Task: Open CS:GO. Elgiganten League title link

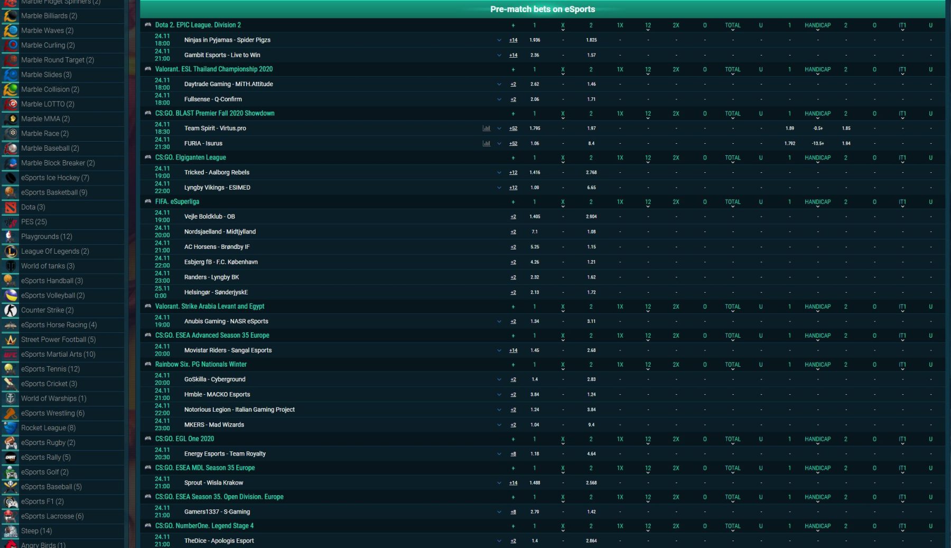Action: (x=190, y=157)
